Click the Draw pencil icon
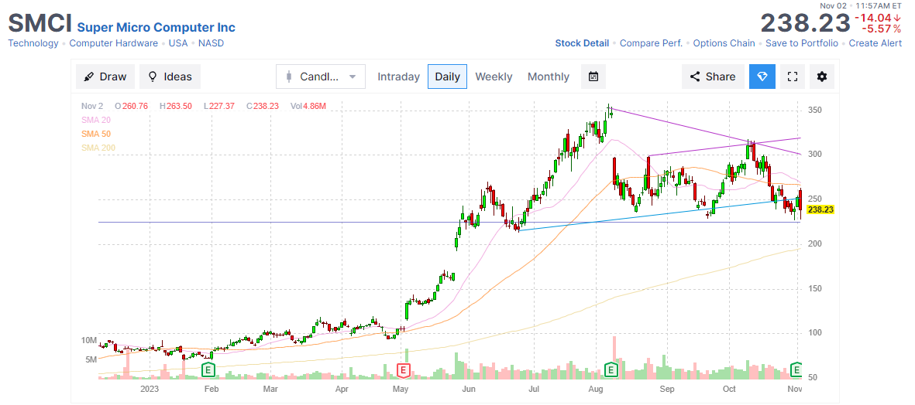Image resolution: width=915 pixels, height=405 pixels. 88,77
